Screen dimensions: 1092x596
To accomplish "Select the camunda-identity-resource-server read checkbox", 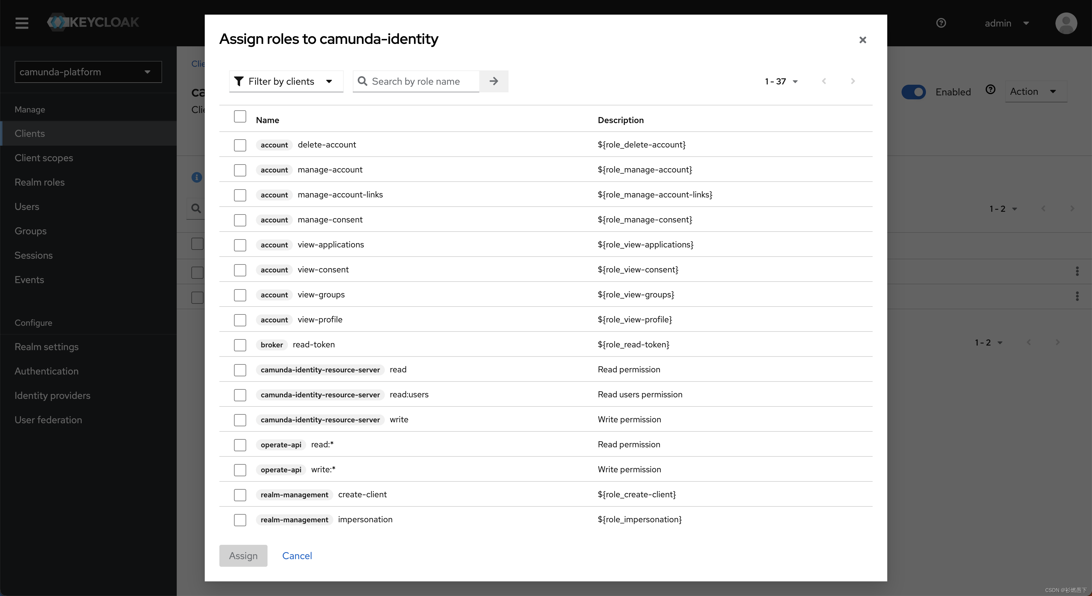I will 240,369.
